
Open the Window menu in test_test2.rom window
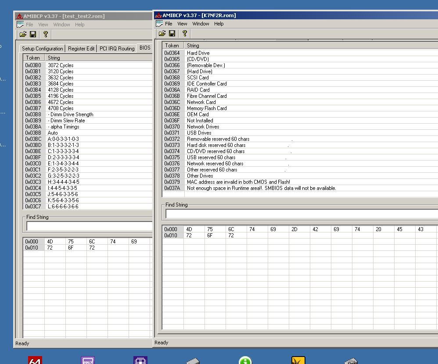(61, 25)
